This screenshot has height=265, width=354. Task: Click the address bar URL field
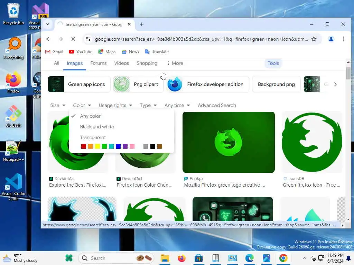tap(202, 39)
